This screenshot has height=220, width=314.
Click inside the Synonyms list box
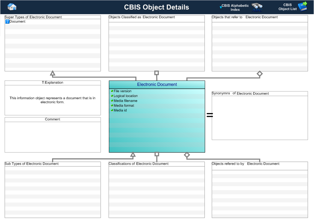tap(260, 118)
